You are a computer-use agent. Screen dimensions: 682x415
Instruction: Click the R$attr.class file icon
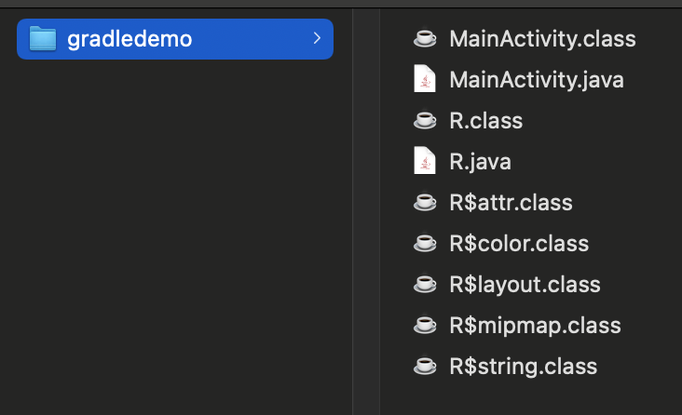click(x=425, y=203)
